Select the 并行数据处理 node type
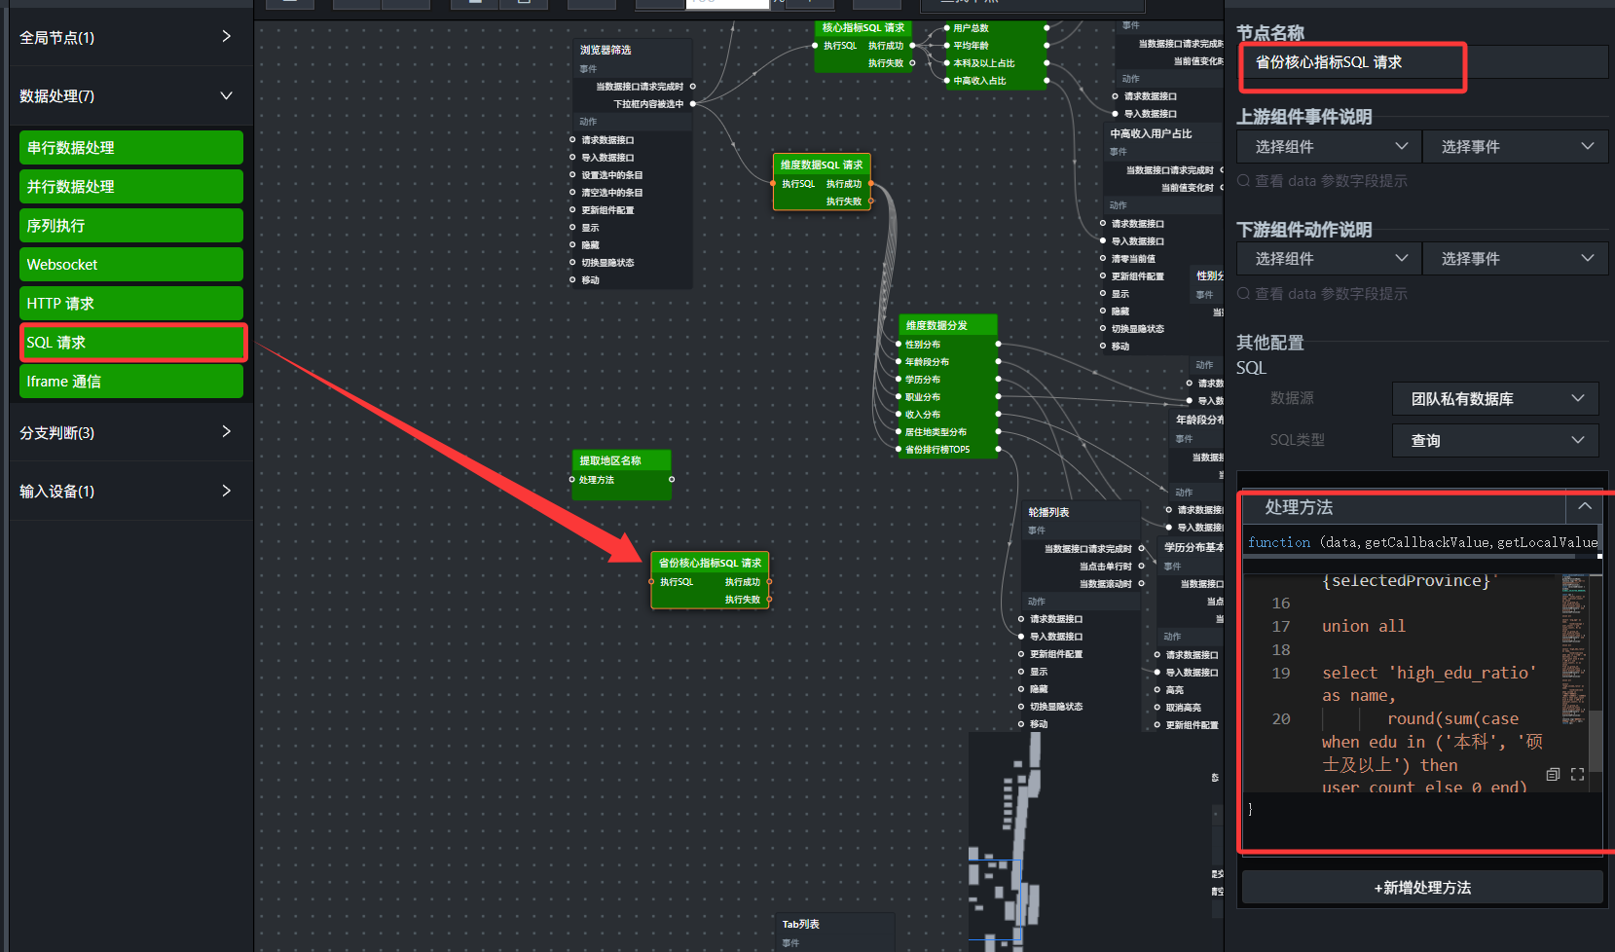 coord(131,187)
